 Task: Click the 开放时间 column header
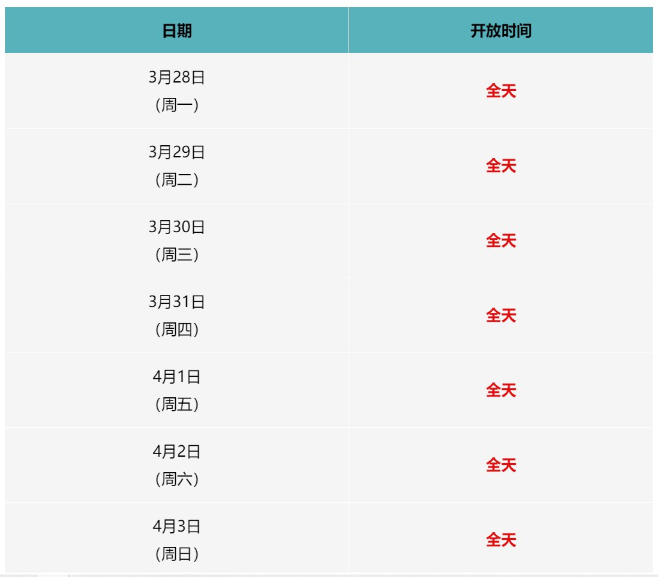[501, 31]
